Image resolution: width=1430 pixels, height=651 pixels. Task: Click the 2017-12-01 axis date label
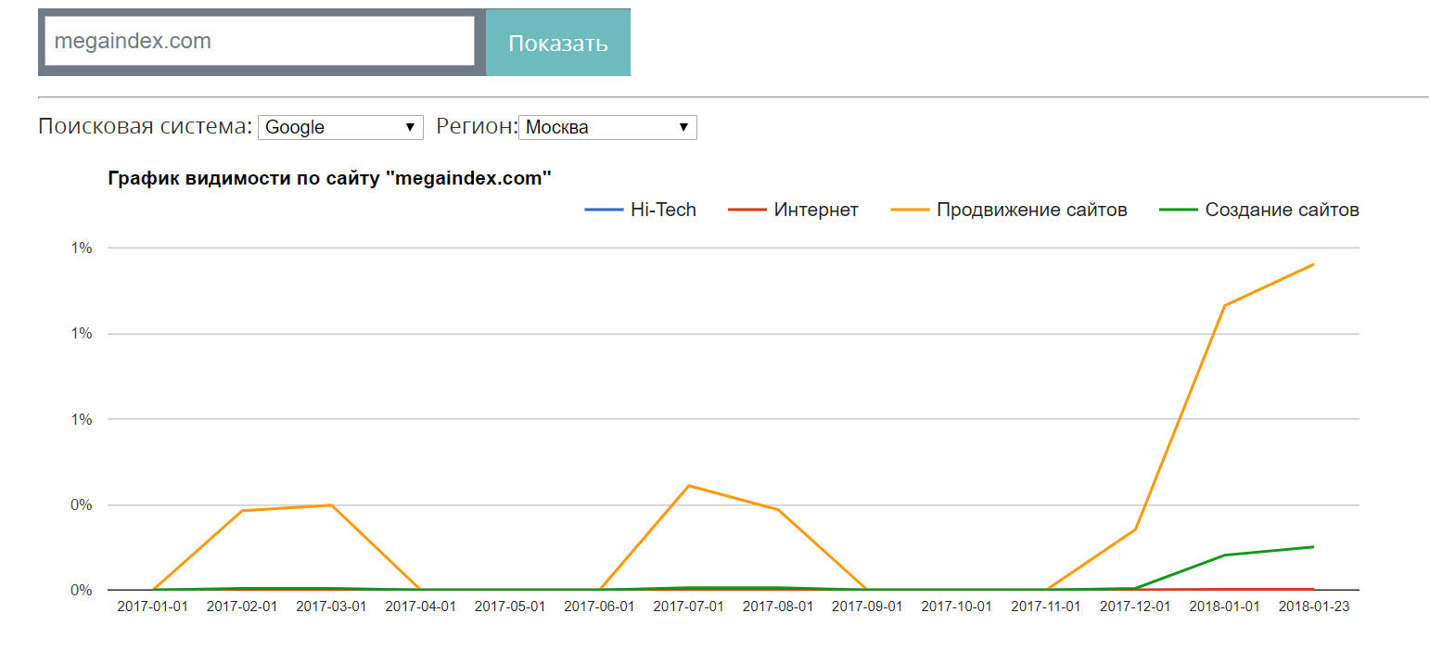1135,606
